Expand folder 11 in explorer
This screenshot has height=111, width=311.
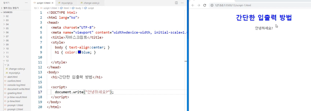click(x=15, y=53)
